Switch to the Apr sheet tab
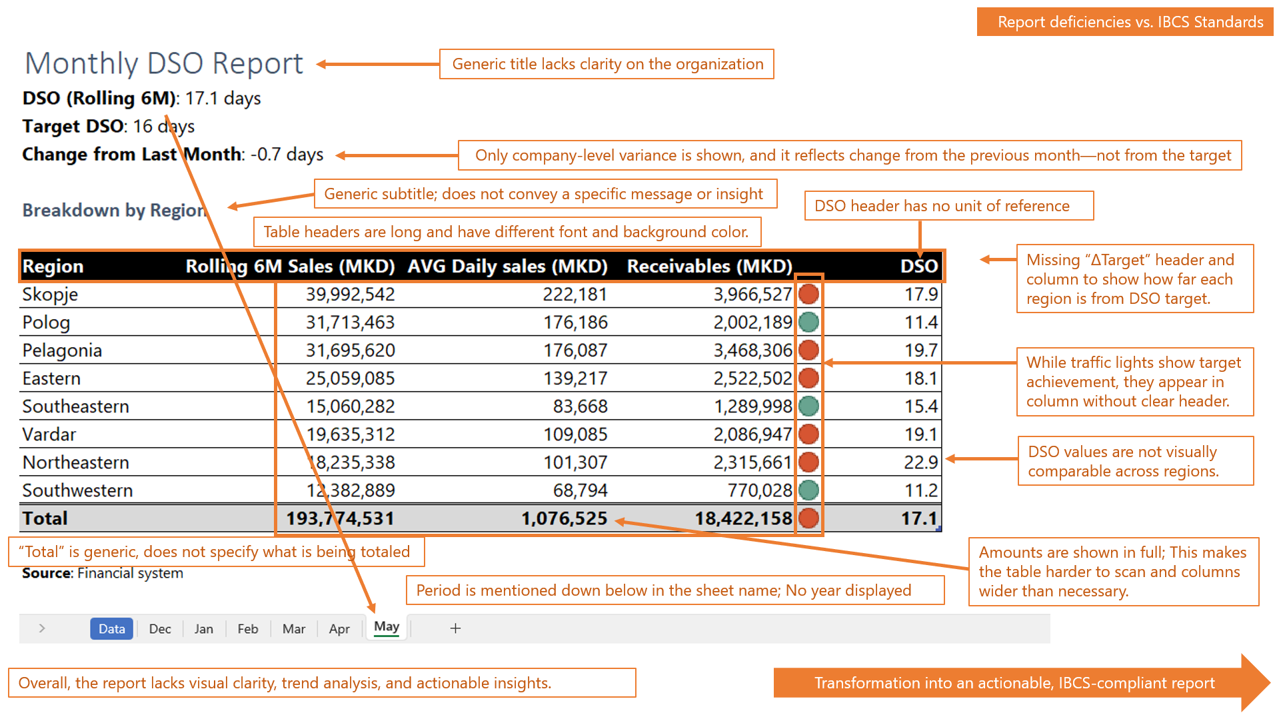1279x719 pixels. point(339,628)
